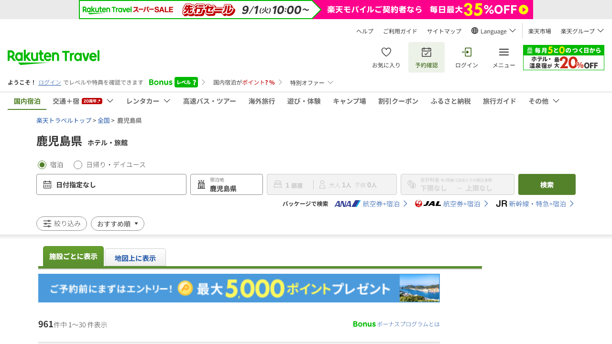Expand the 楽天グループ dropdown

pyautogui.click(x=582, y=31)
